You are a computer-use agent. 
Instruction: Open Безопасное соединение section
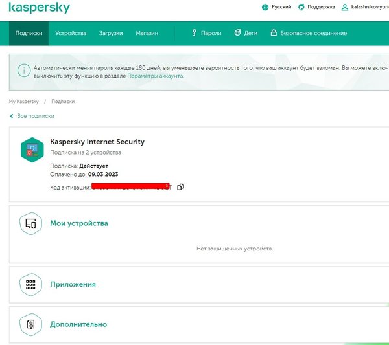click(314, 33)
